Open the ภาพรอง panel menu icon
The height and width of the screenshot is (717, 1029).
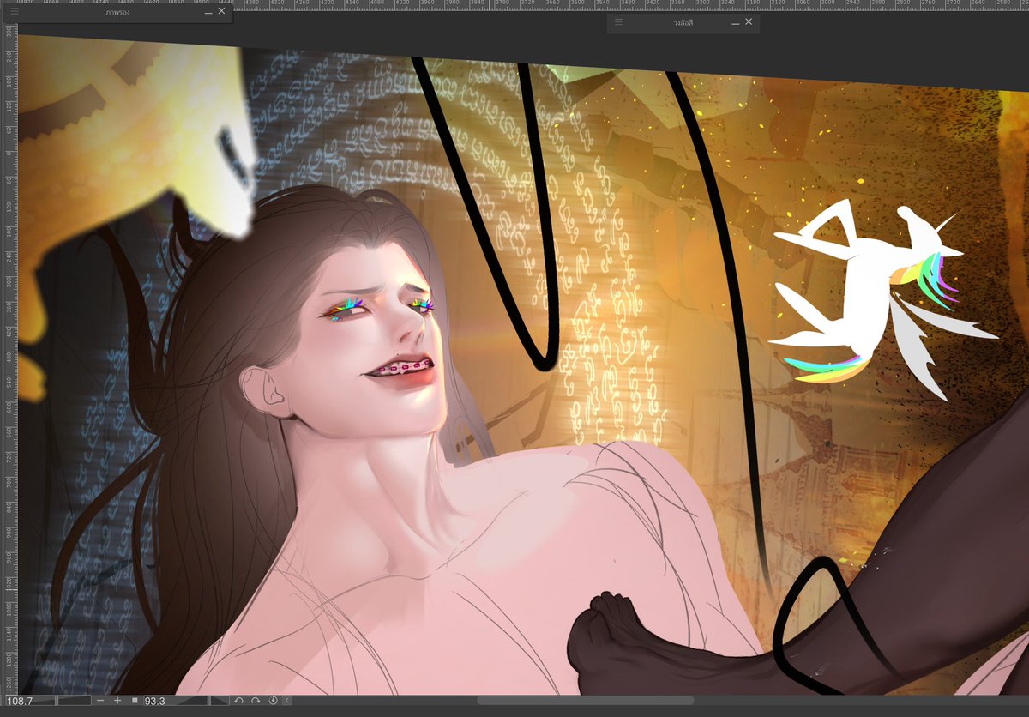click(x=15, y=12)
